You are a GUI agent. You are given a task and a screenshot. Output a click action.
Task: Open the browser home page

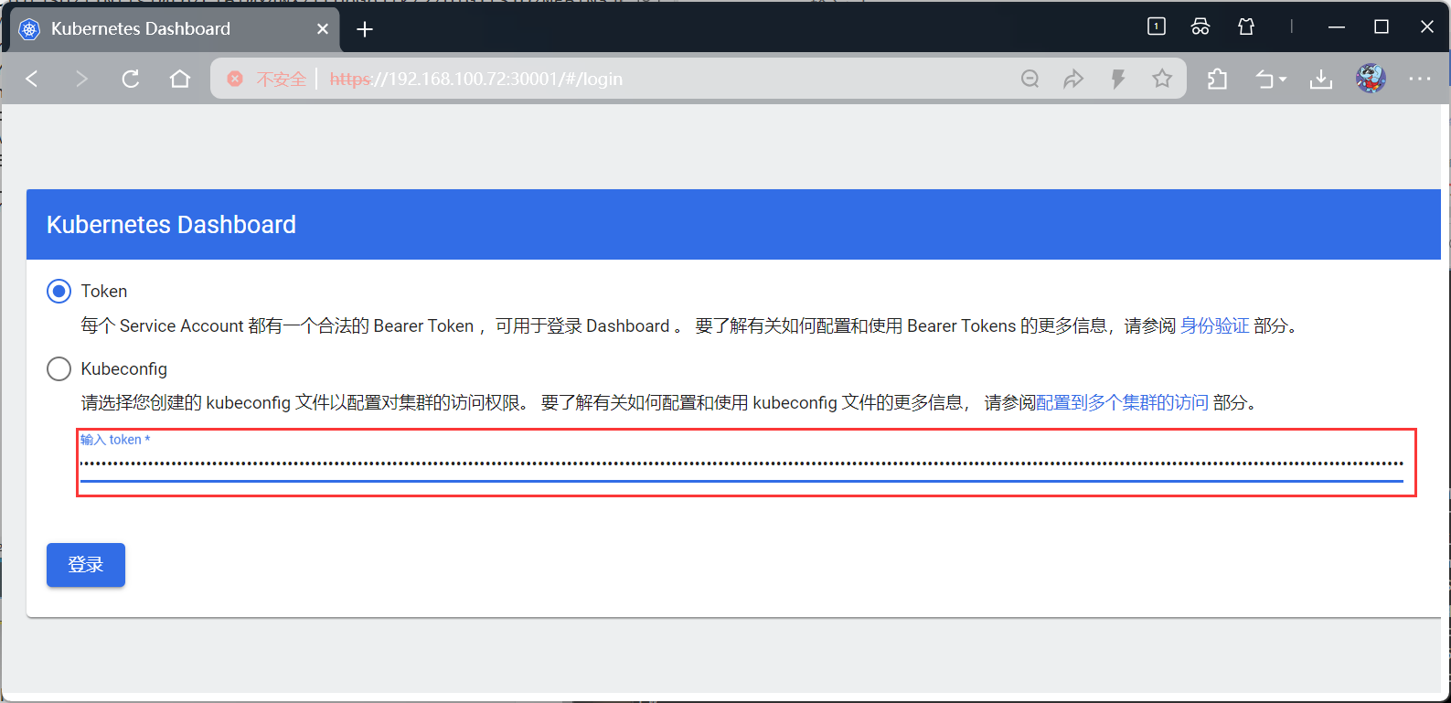tap(180, 79)
